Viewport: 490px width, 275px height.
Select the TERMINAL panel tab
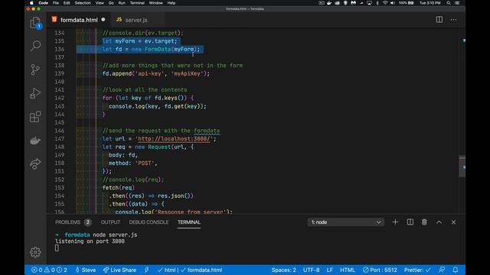tap(189, 222)
